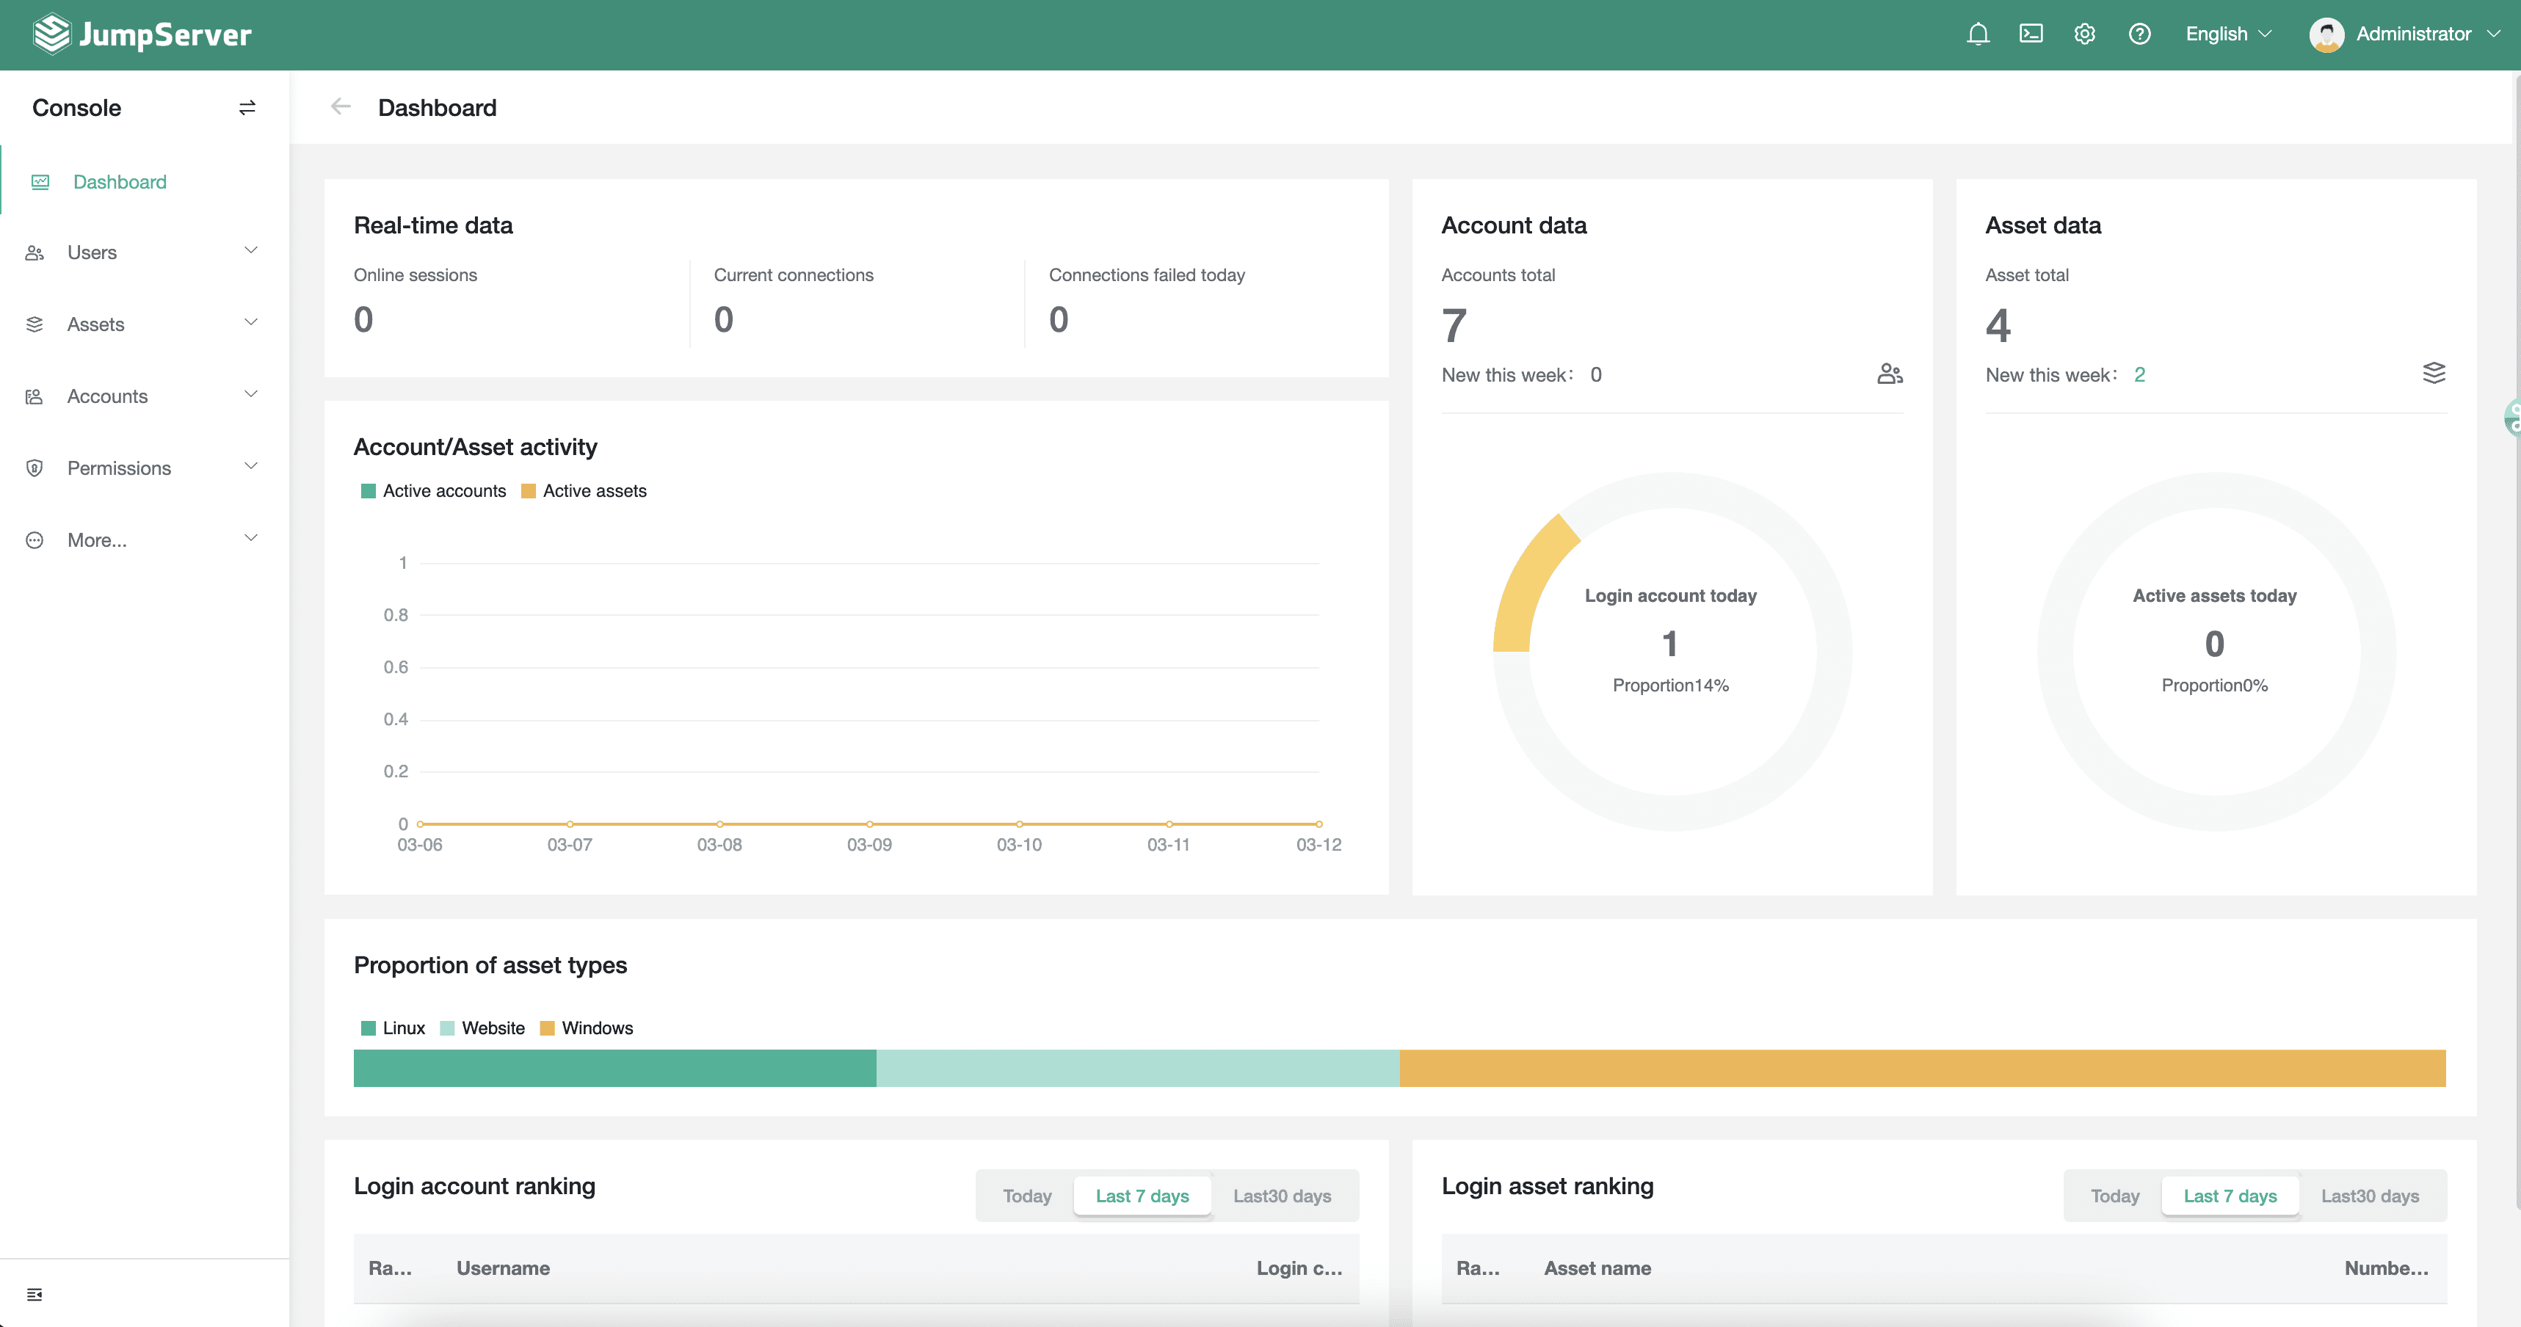Select Today tab for Login account ranking

click(1026, 1196)
